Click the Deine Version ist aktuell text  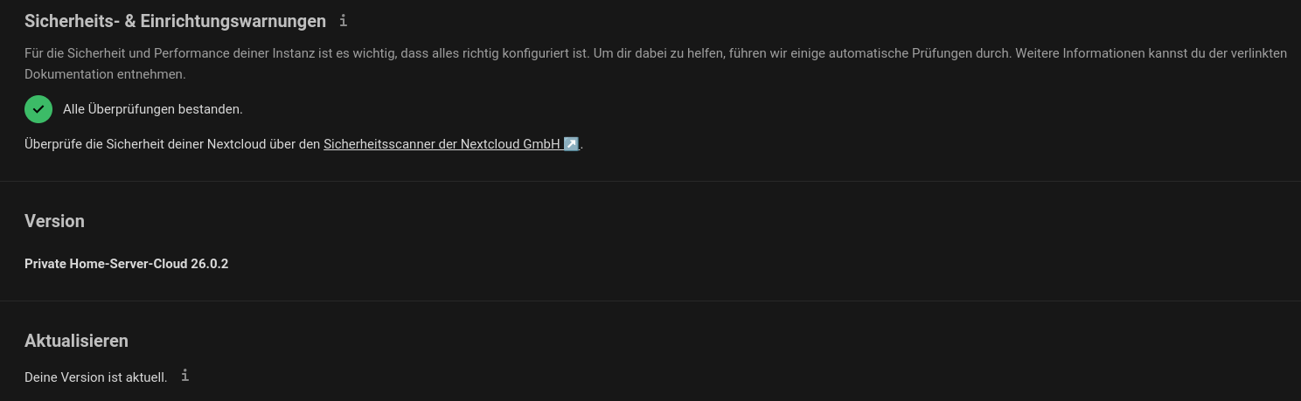coord(95,377)
